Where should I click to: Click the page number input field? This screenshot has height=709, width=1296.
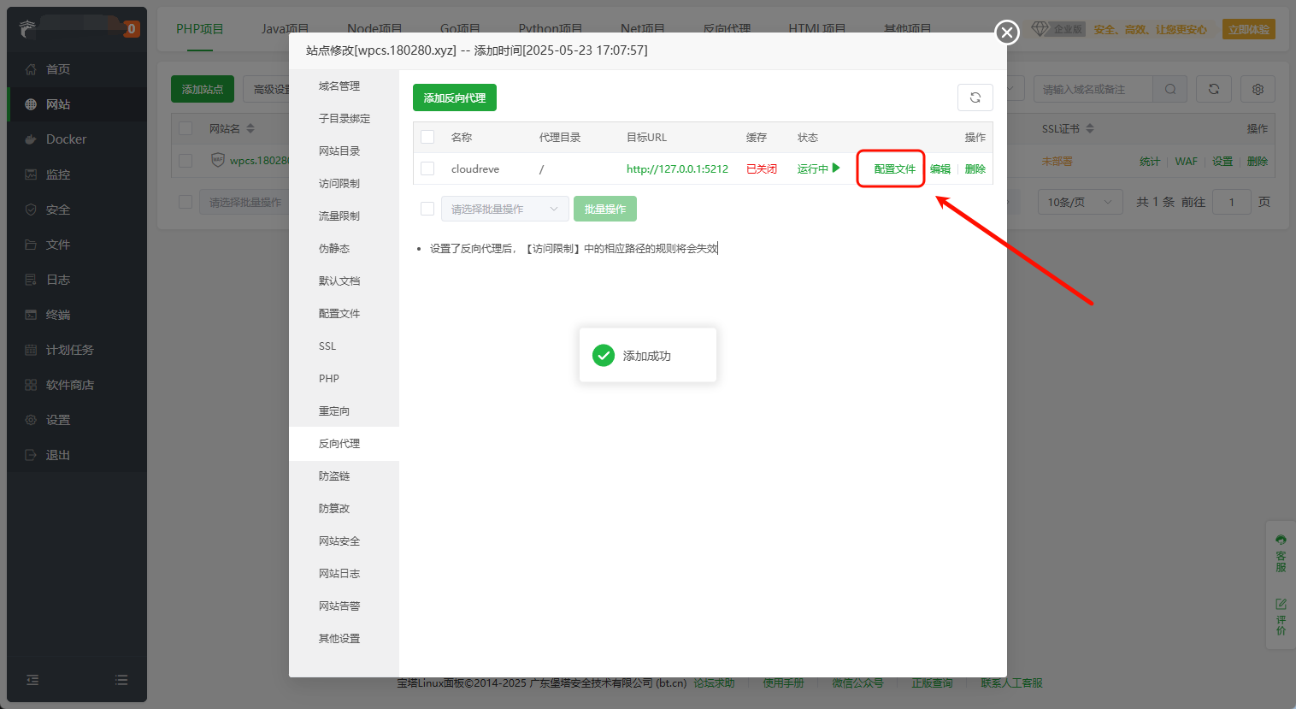click(x=1231, y=202)
